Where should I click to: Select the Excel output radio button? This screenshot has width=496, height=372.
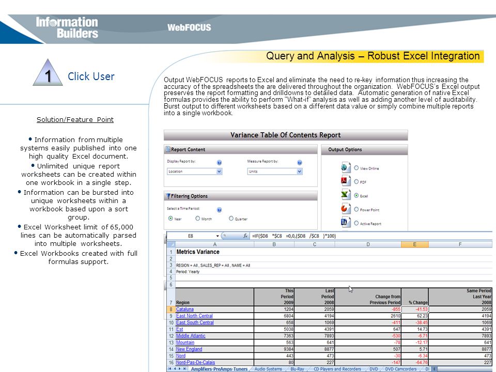[x=356, y=195]
